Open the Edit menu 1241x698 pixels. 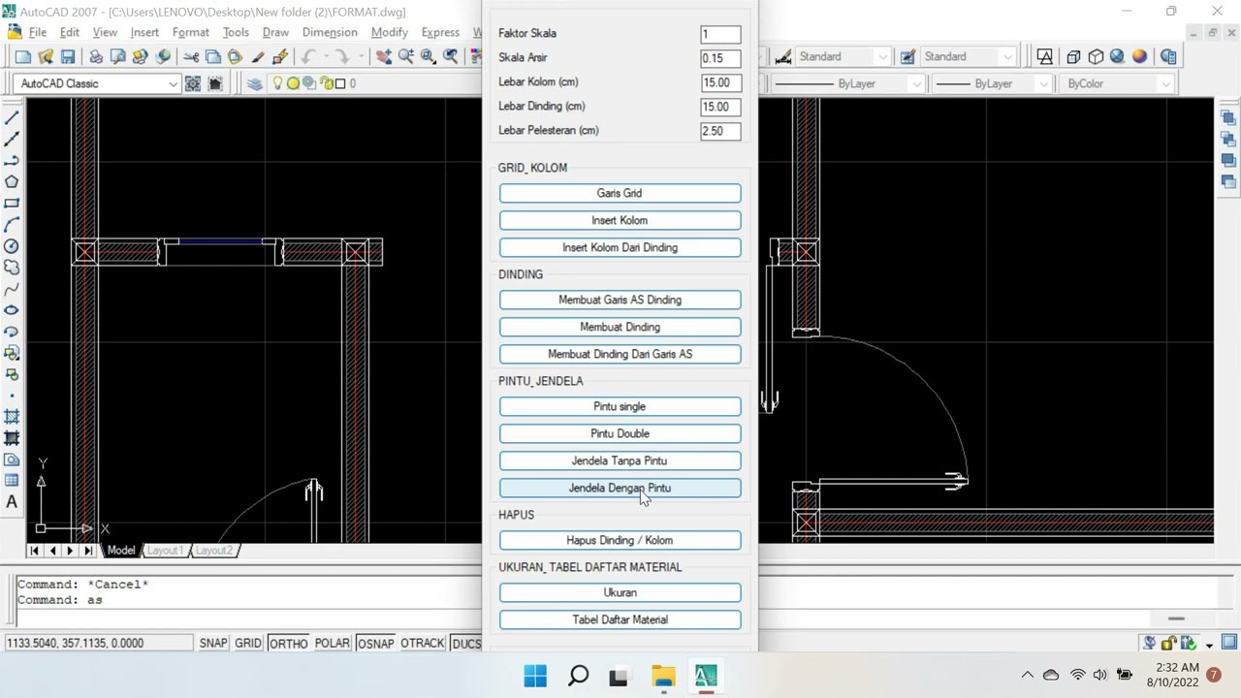click(x=70, y=32)
